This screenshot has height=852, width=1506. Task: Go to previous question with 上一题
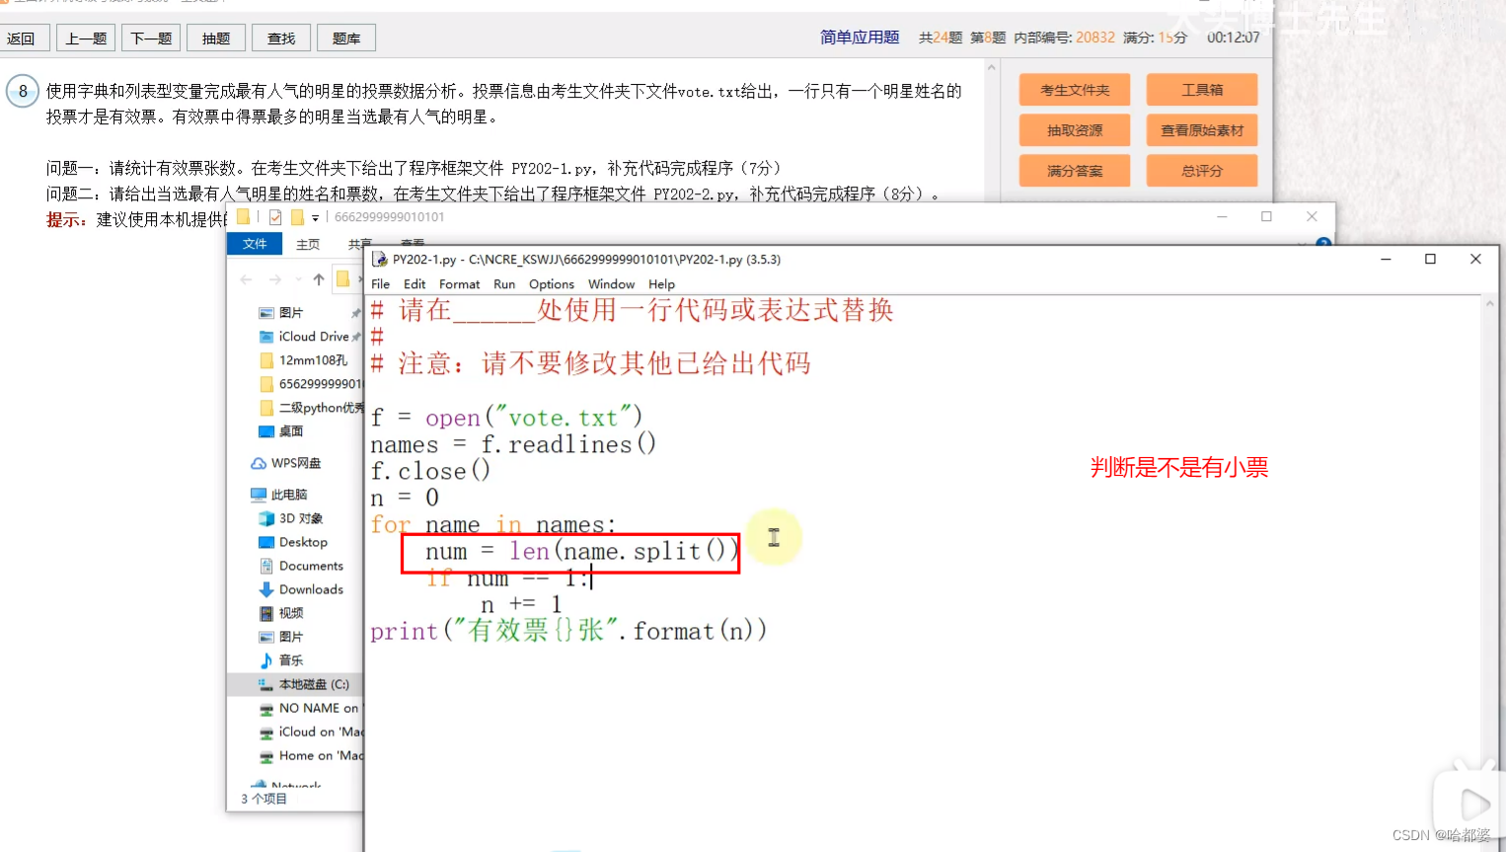86,39
